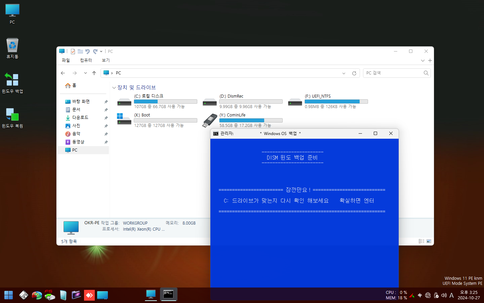484x303 pixels.
Task: Click the C: drive usage bar
Action: pos(165,101)
